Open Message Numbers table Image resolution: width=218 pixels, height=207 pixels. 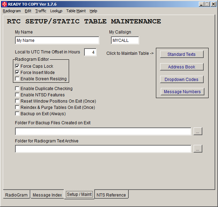pos(182,92)
